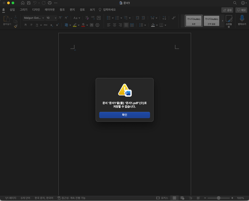Click the clear formatting icon

click(x=87, y=18)
